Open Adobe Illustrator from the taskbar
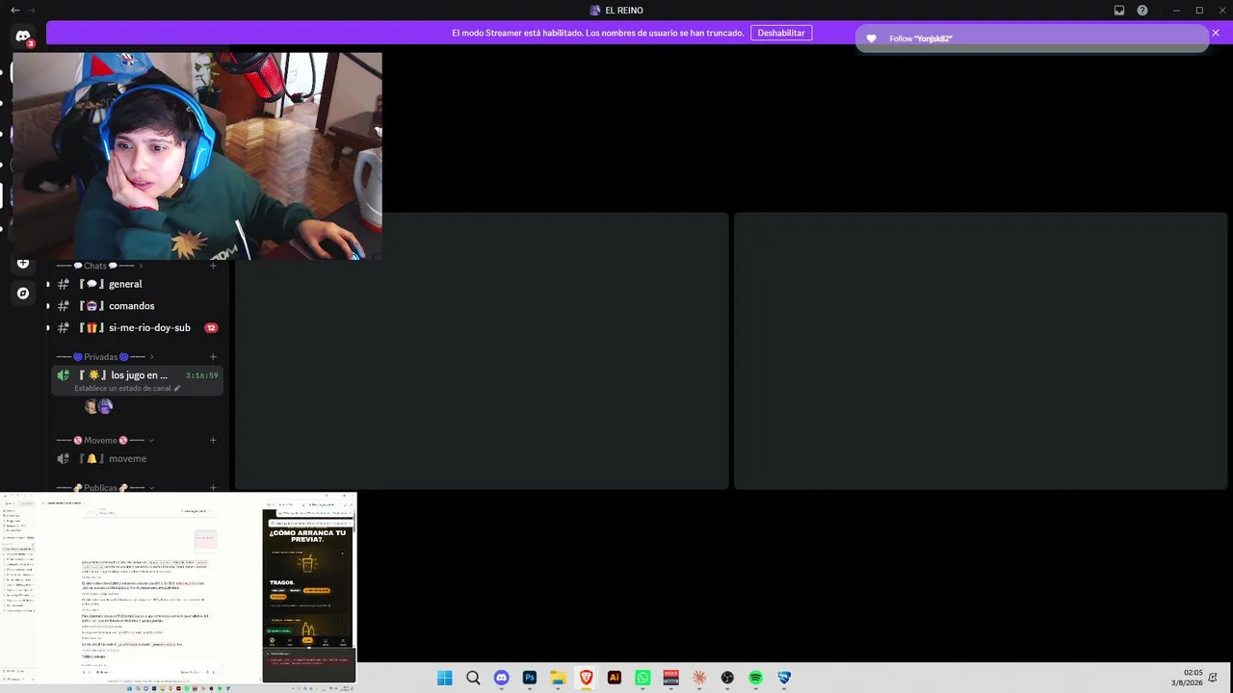 point(615,678)
